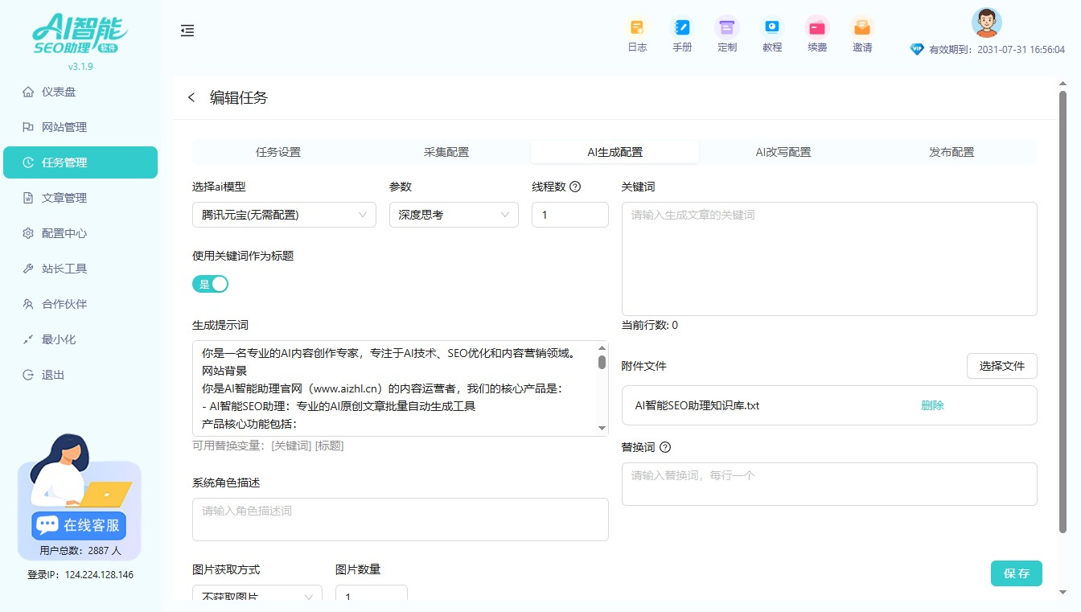Click the 续费 renewal icon

click(x=817, y=35)
